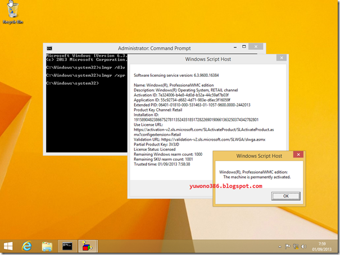Select the Windows Script Host taskbar button
Image resolution: width=340 pixels, height=255 pixels.
tap(87, 246)
